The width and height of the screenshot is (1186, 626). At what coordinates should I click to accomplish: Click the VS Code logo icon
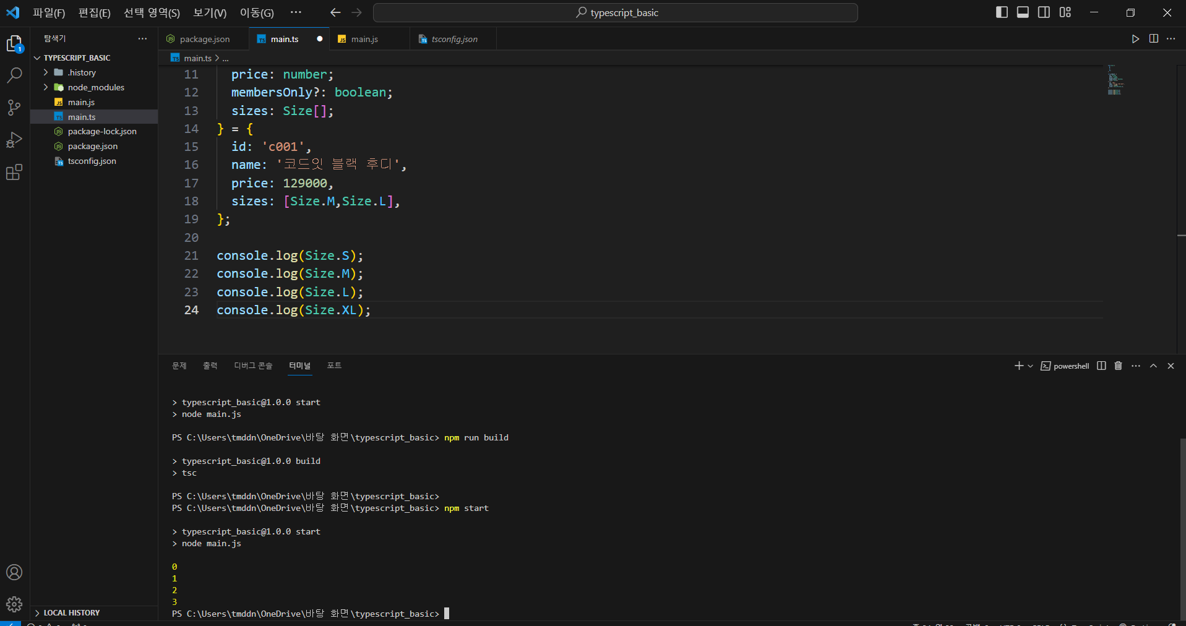(12, 12)
